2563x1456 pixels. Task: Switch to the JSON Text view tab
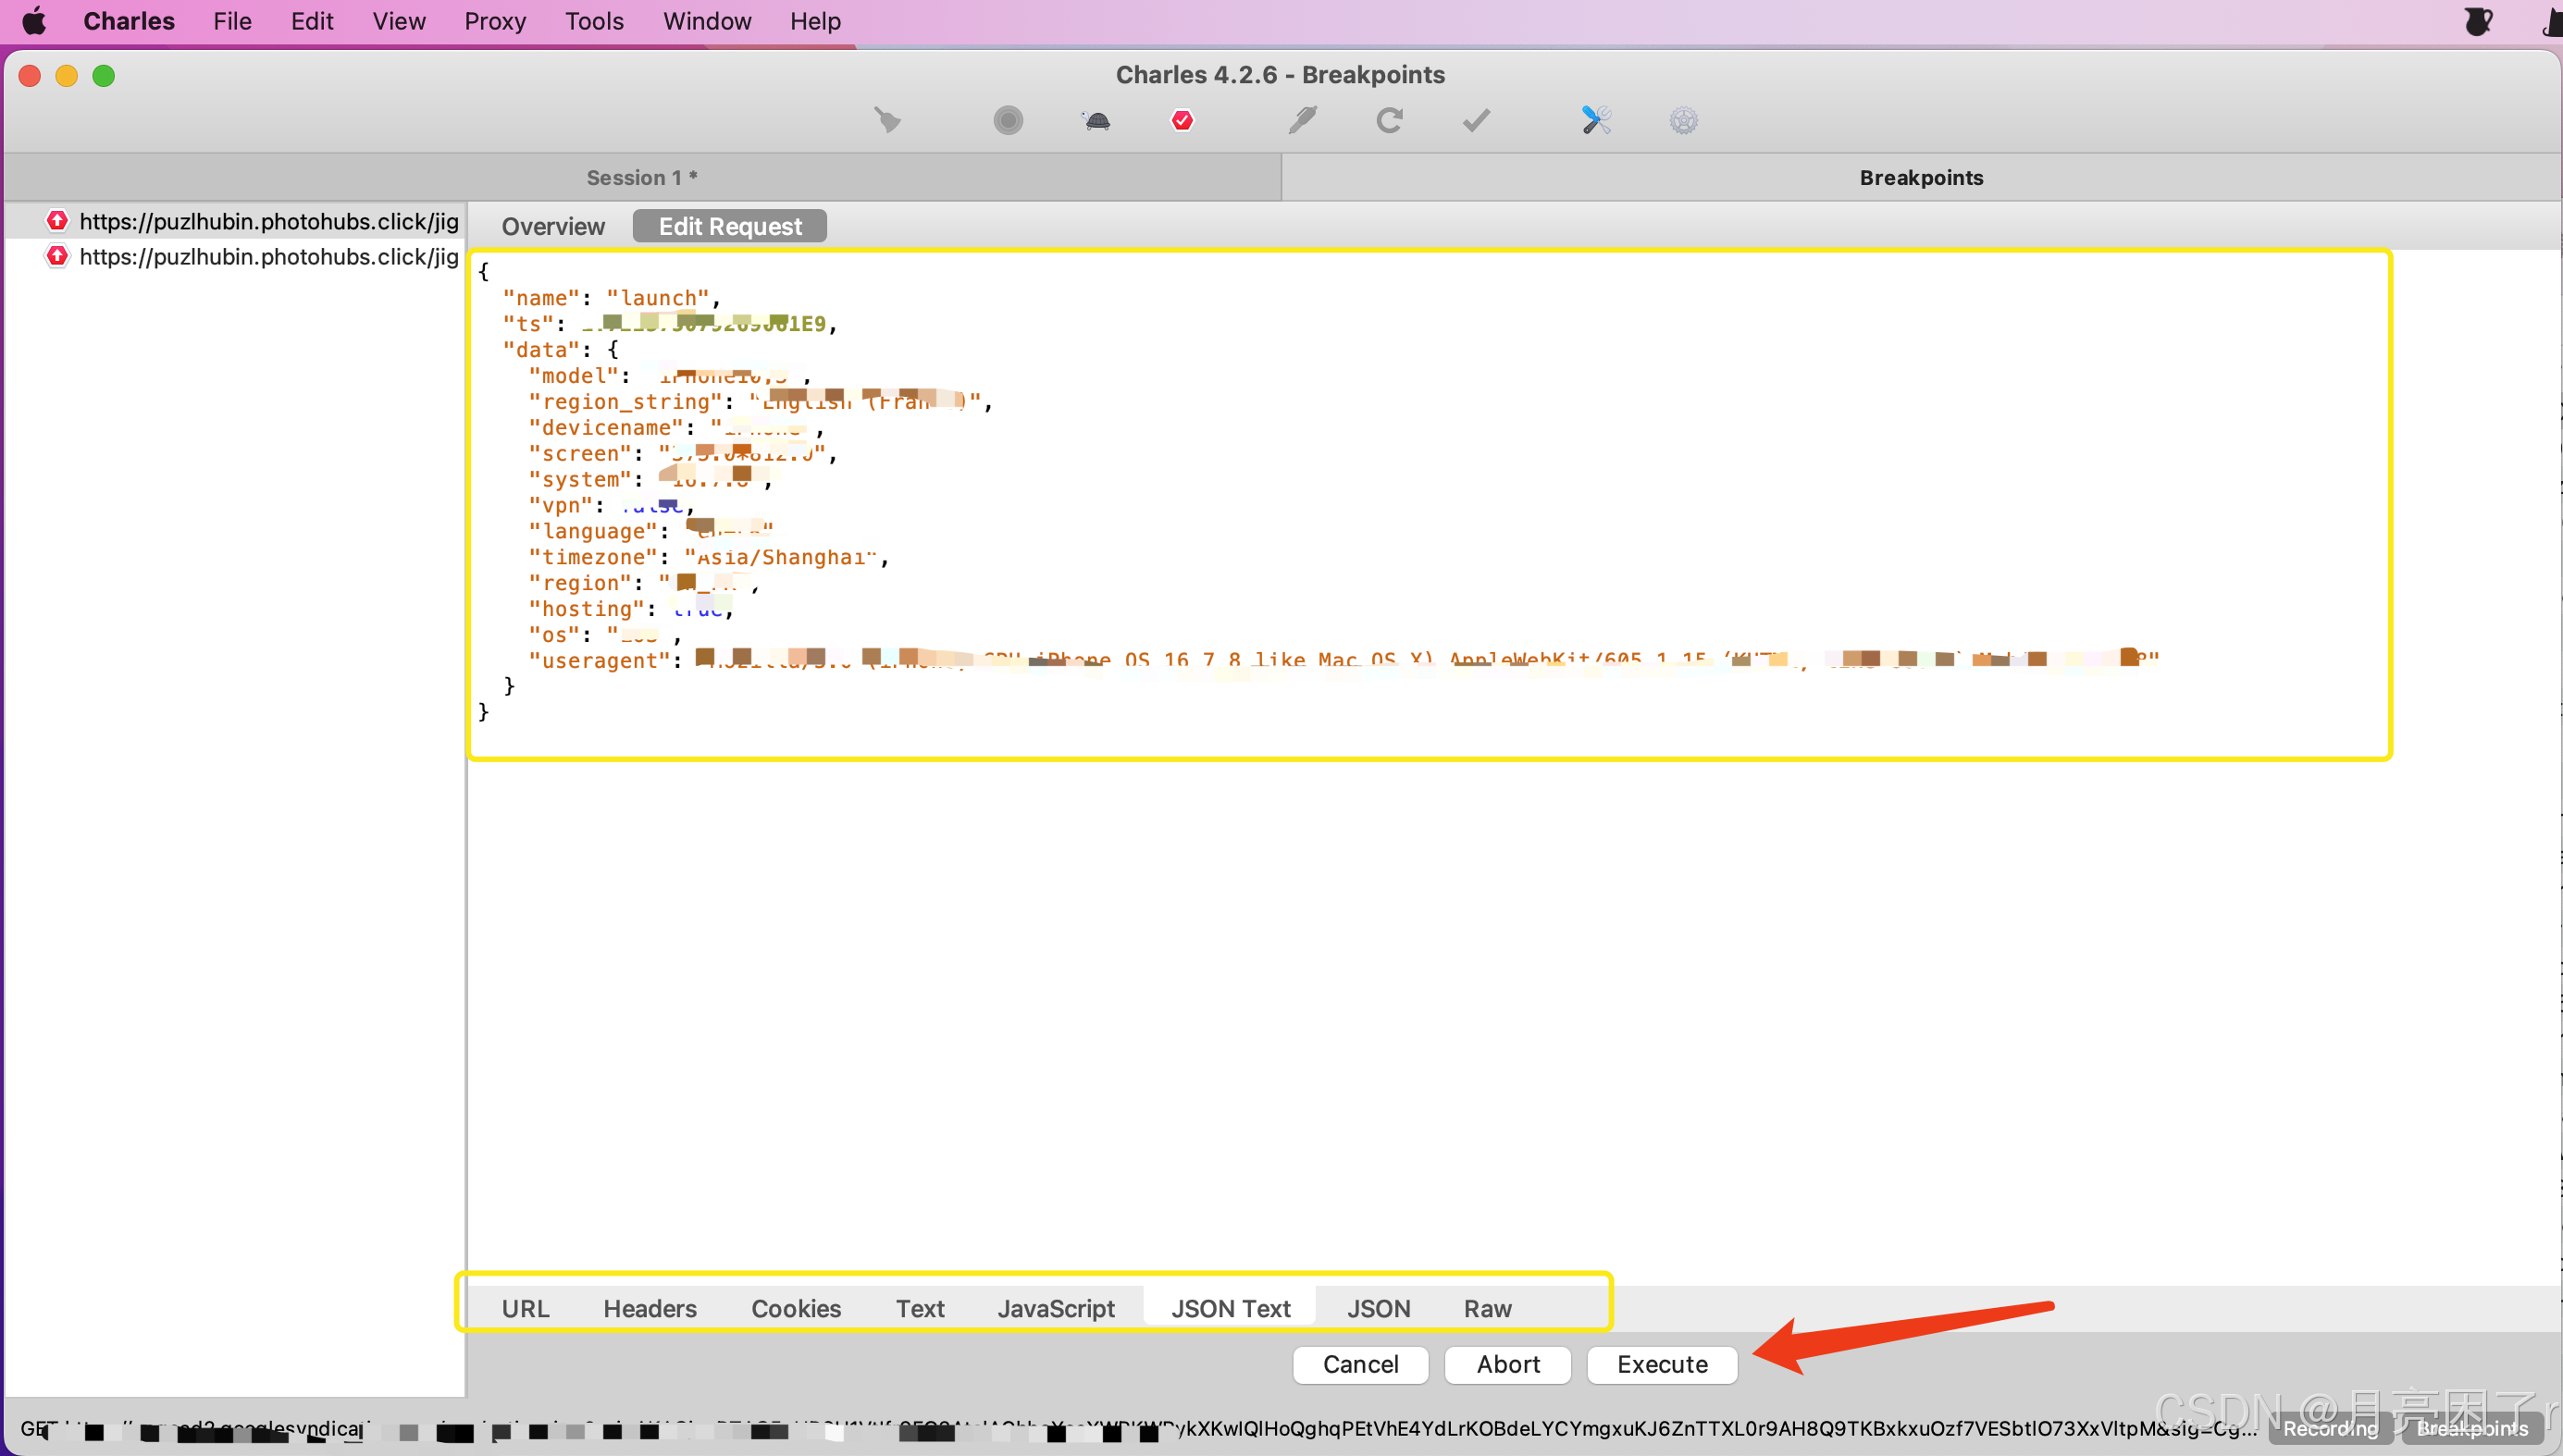1231,1308
